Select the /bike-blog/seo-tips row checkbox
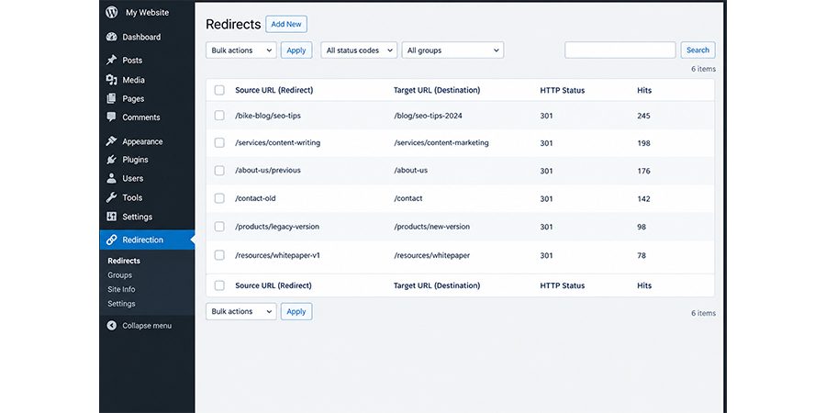 pos(219,116)
